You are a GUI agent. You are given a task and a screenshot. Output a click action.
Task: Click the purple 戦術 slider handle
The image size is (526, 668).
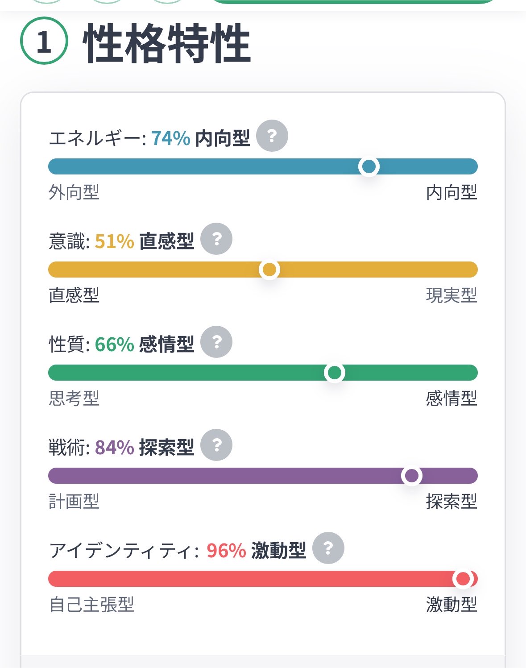[x=412, y=476]
